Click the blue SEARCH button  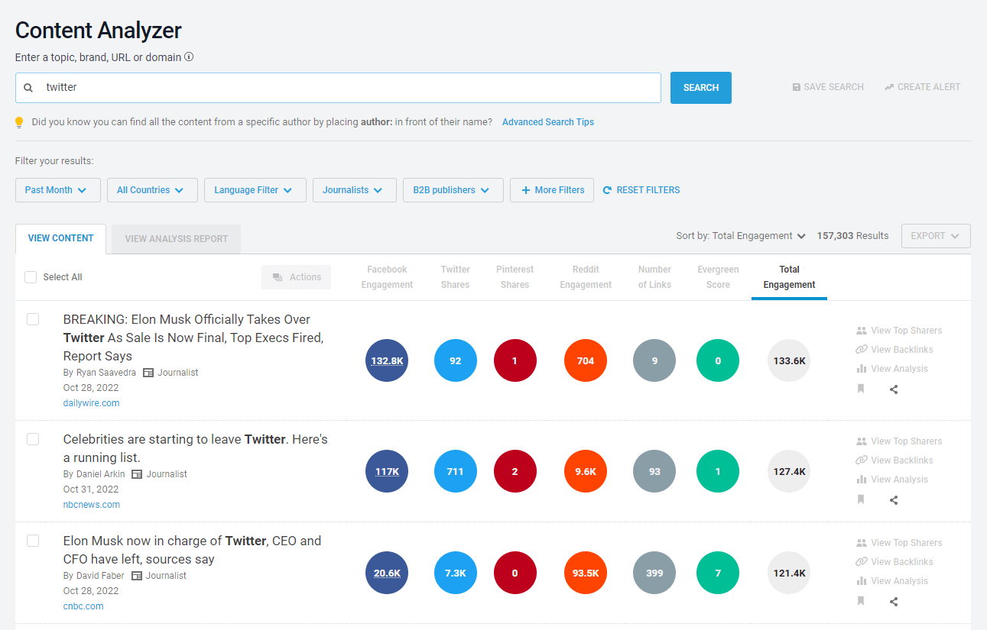[x=701, y=88]
